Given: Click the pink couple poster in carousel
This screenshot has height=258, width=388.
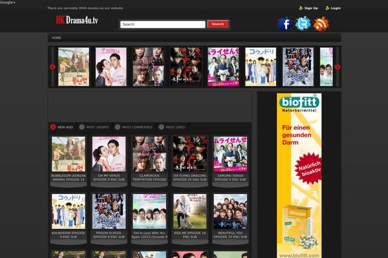Looking at the screenshot, I should 111,67.
